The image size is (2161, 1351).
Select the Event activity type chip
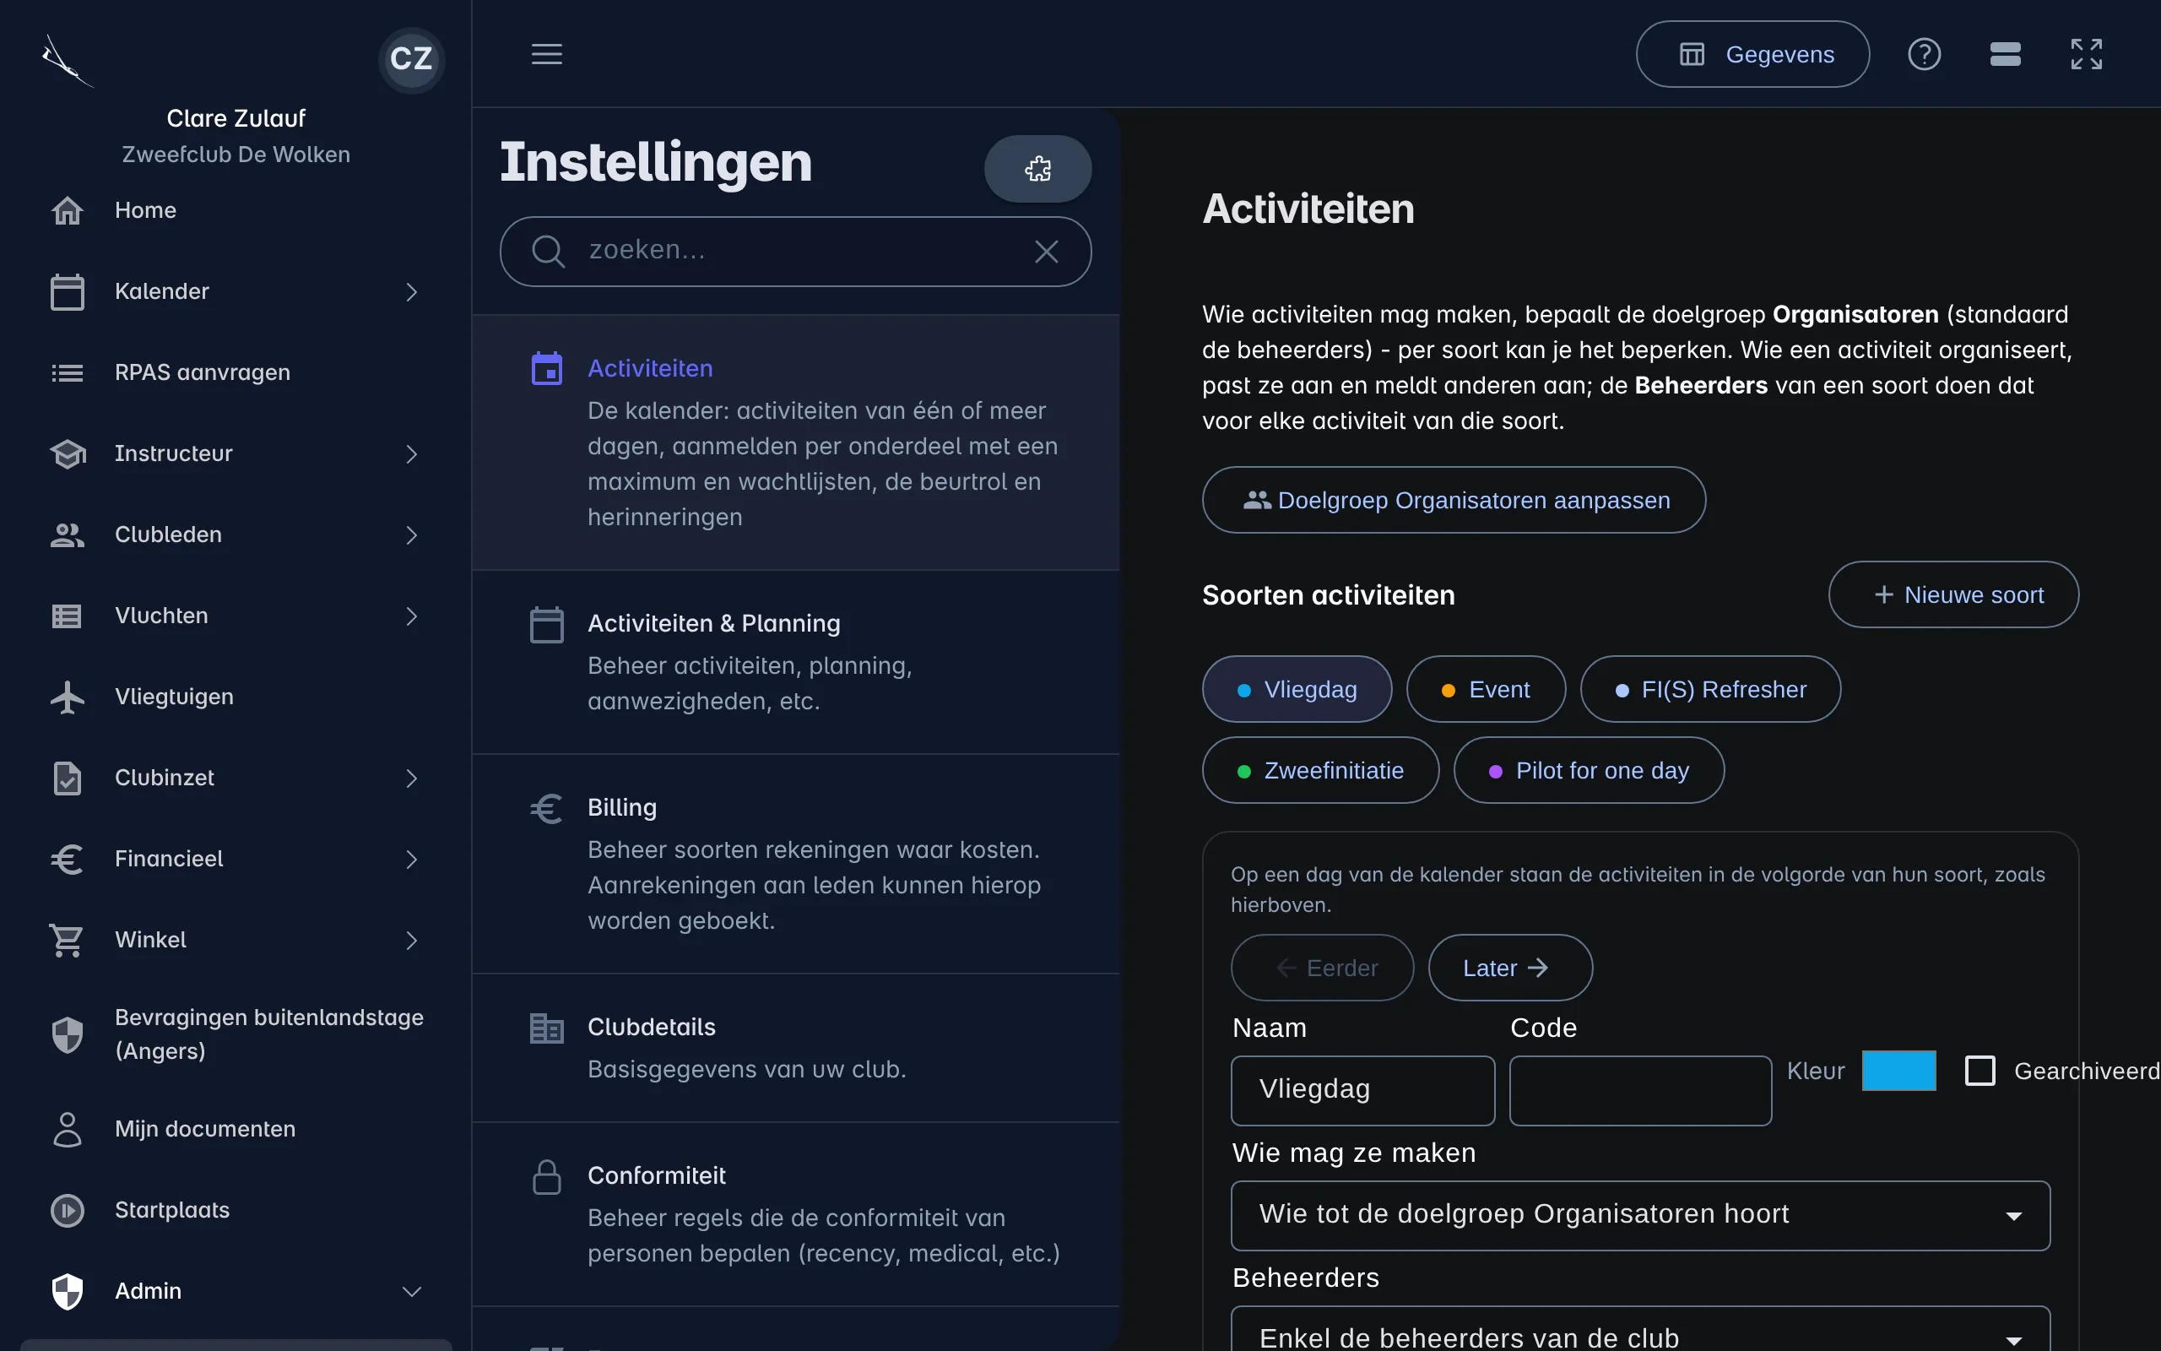(x=1486, y=689)
